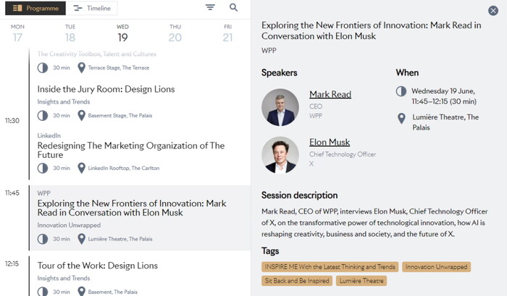The height and width of the screenshot is (296, 507).
Task: Select Thursday 20 in the date bar
Action: tap(175, 33)
